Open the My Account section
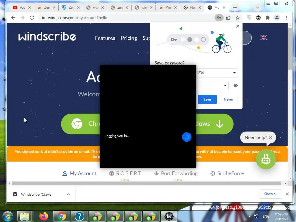 pyautogui.click(x=79, y=173)
